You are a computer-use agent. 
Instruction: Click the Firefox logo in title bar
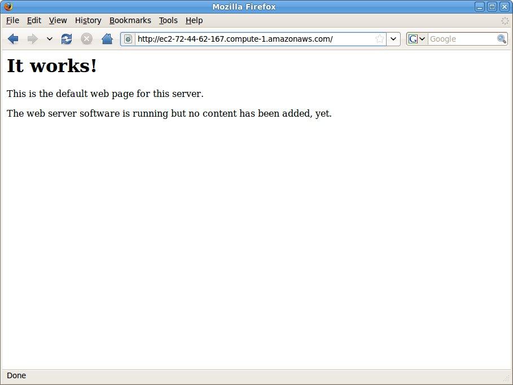8,6
